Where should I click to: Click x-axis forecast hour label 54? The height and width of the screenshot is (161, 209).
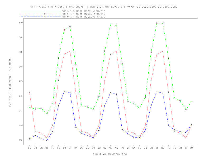(x=134, y=148)
